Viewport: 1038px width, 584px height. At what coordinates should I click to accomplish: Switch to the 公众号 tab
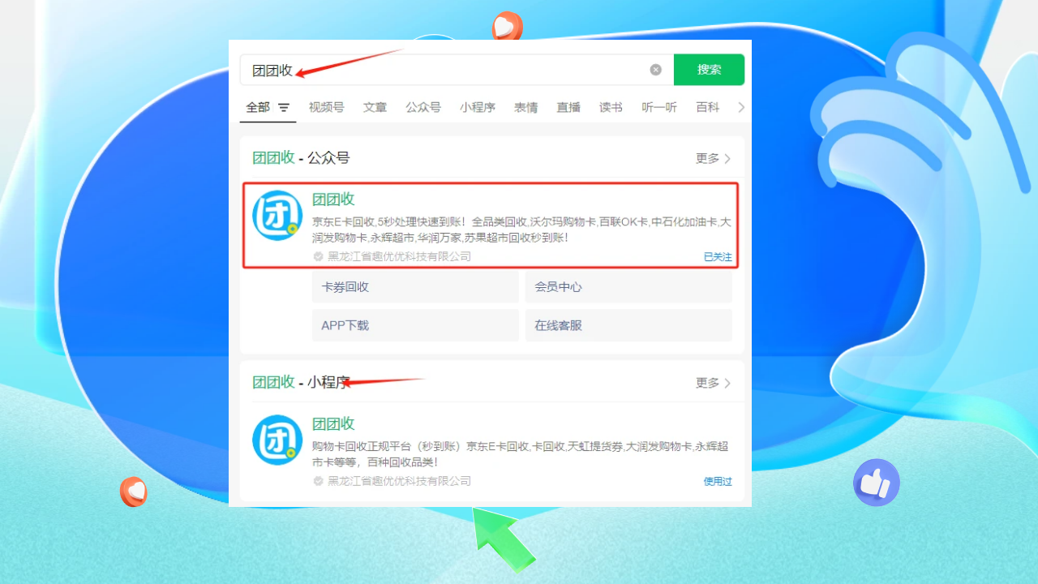pos(423,107)
